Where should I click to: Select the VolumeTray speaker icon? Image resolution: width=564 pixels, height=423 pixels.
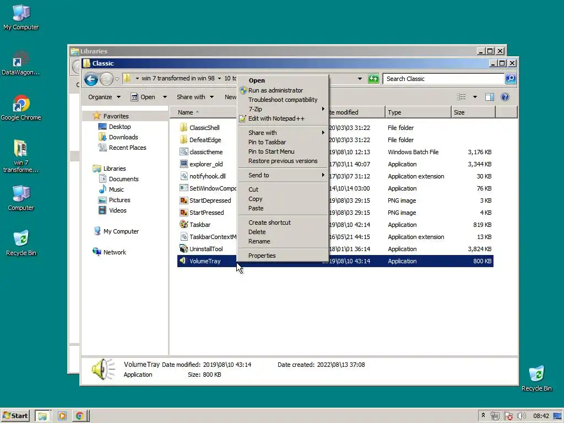coord(183,261)
